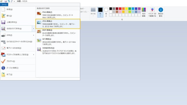
Task: Select 色 2 background color box
Action: click(x=106, y=12)
